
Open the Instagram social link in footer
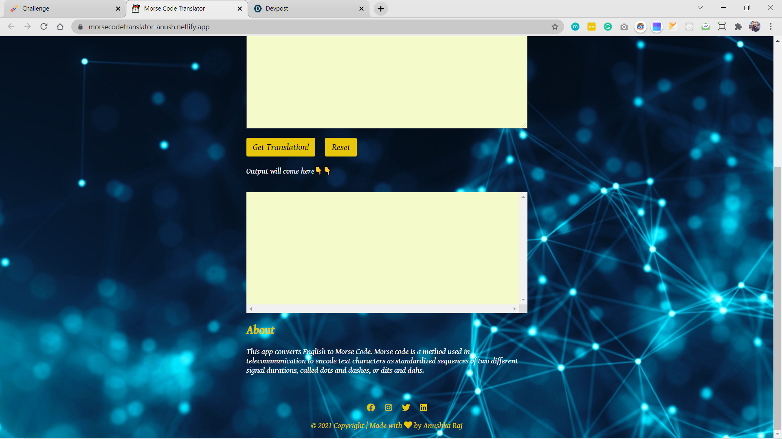[x=388, y=407]
